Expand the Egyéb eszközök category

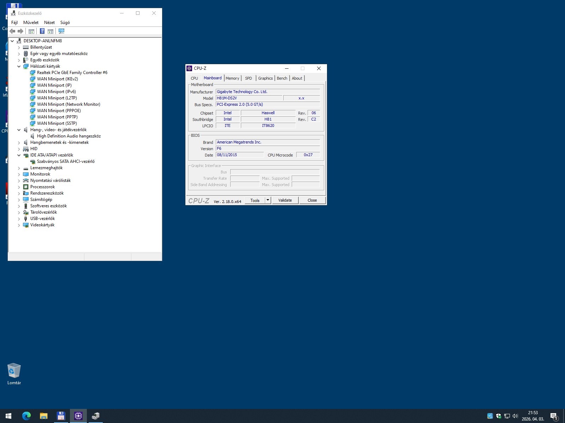tap(19, 60)
